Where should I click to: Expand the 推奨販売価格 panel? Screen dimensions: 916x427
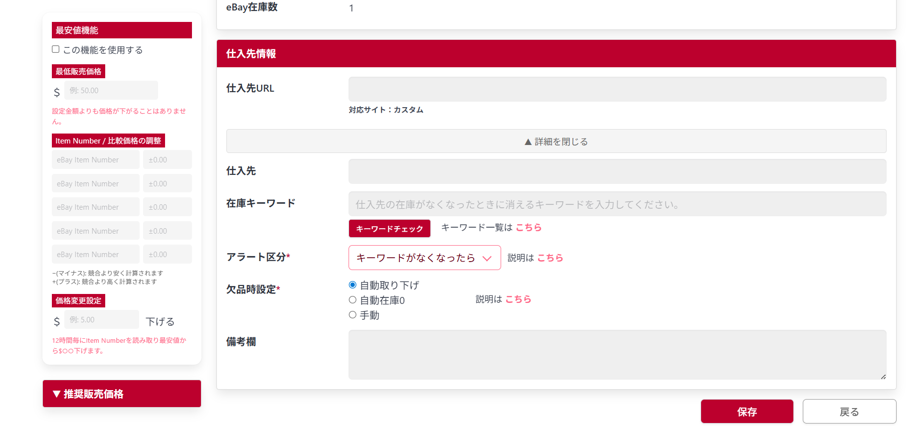[122, 394]
